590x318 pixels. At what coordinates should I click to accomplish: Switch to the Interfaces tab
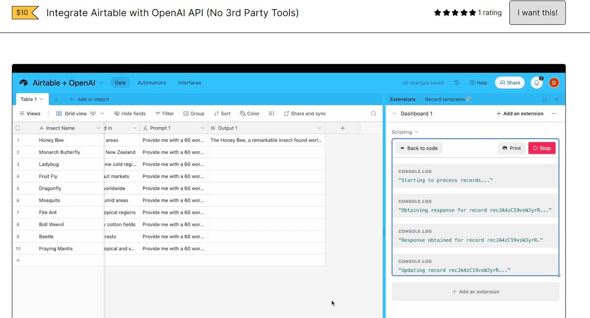pos(189,83)
